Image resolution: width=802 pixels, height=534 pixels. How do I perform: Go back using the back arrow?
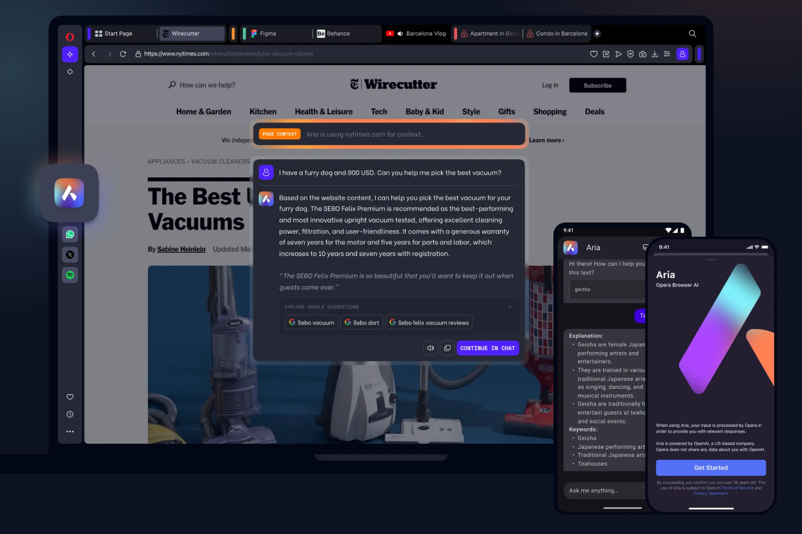point(94,54)
